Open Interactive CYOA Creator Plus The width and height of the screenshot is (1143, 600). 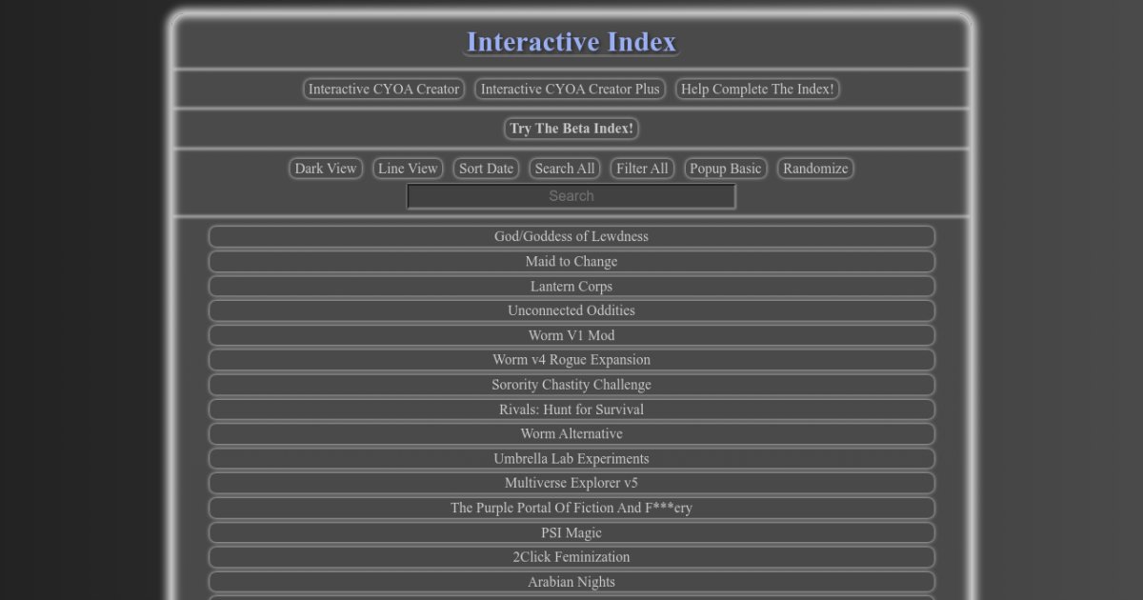point(570,90)
